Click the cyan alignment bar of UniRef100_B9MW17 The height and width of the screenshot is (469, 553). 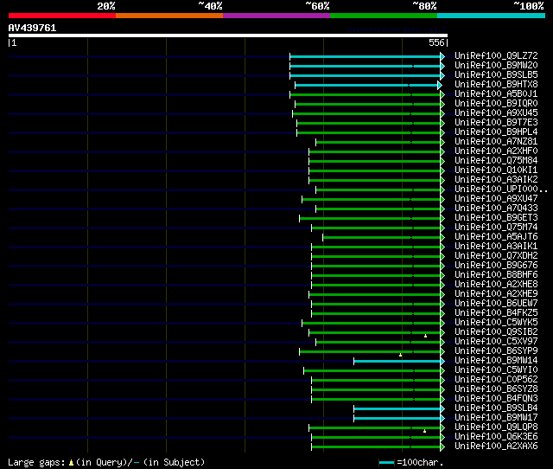(397, 419)
